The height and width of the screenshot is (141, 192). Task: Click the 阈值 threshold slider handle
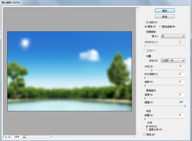pos(185,106)
